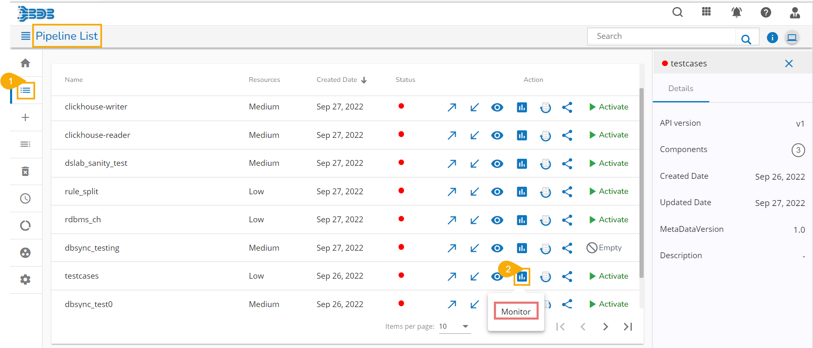Click the pull arrow icon for dslab_sanity_test
The width and height of the screenshot is (813, 348).
[474, 164]
